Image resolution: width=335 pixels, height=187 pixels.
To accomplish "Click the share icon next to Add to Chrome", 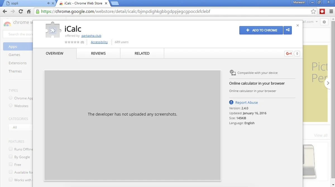I will pos(288,30).
